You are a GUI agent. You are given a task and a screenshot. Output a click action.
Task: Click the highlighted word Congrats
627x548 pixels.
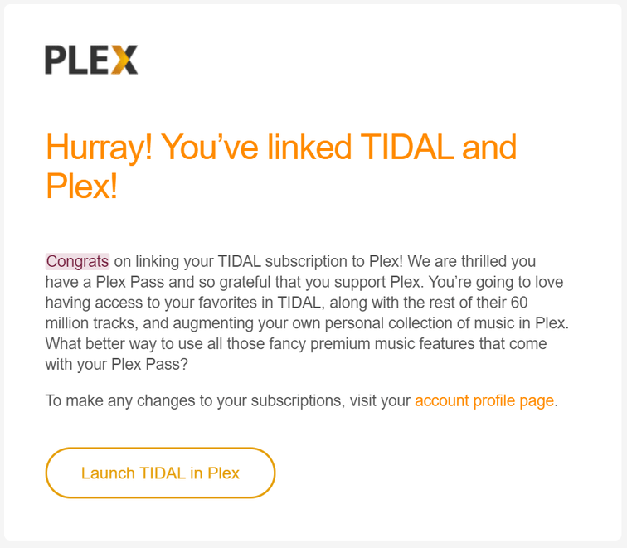(x=77, y=261)
